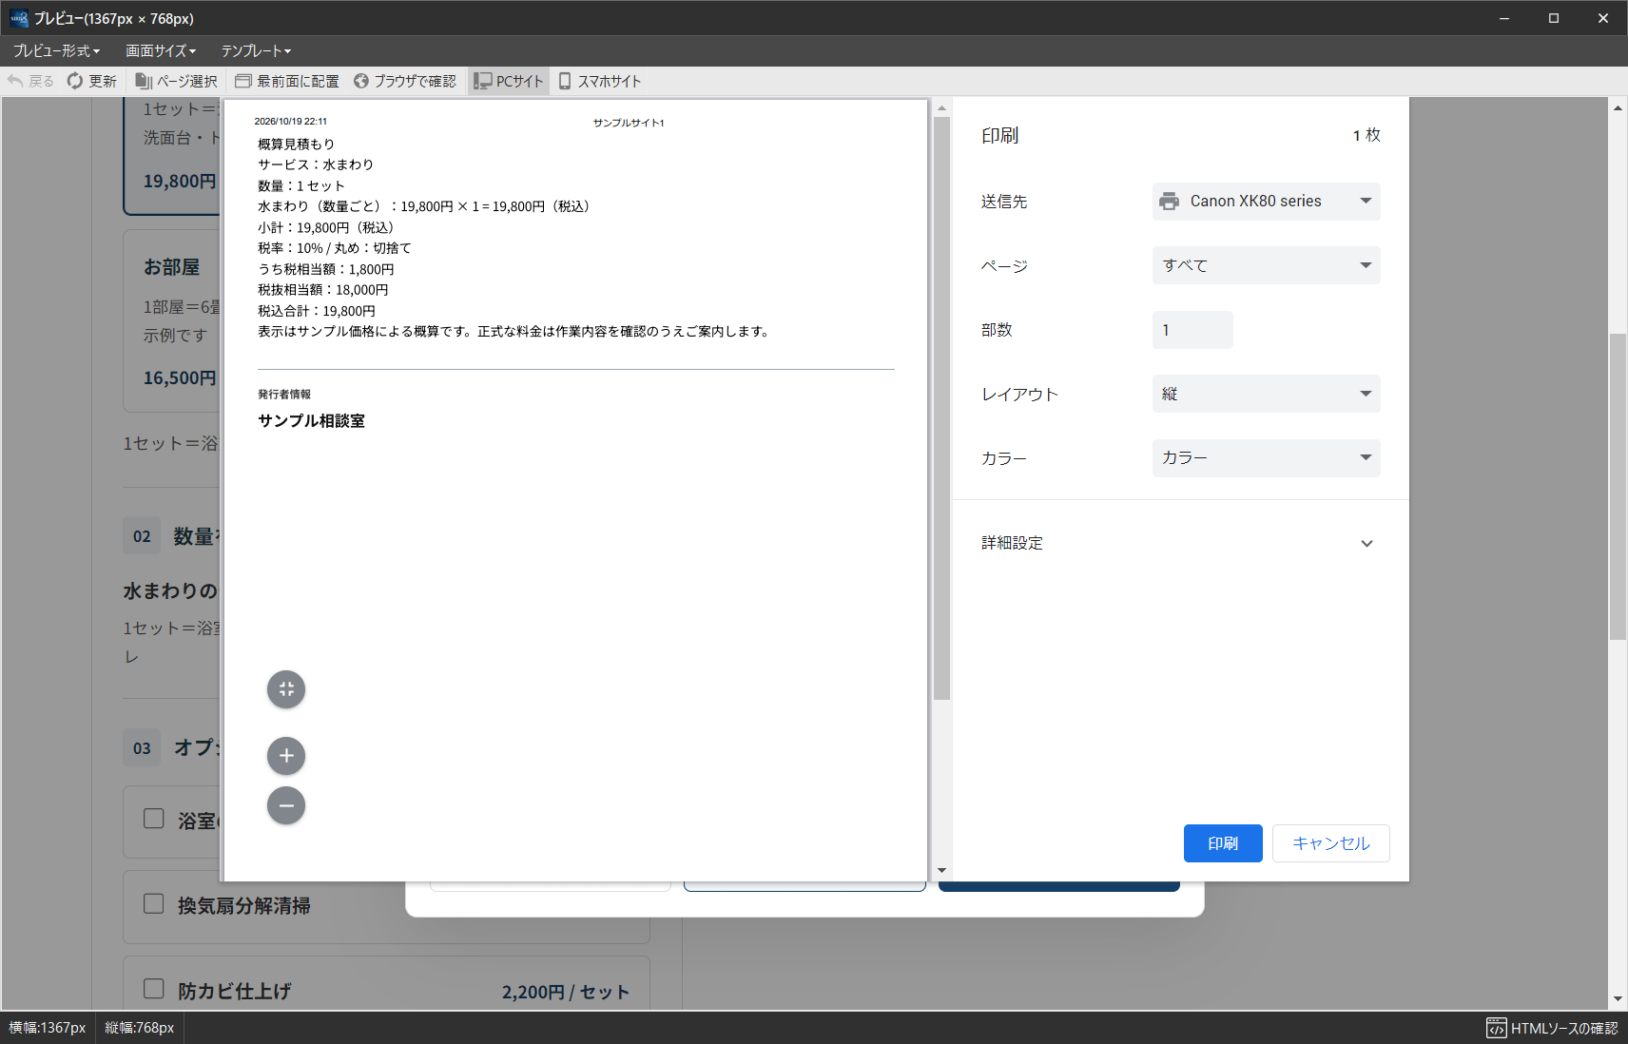The image size is (1628, 1044).
Task: Open the 送信先 printer dropdown
Action: 1266,202
